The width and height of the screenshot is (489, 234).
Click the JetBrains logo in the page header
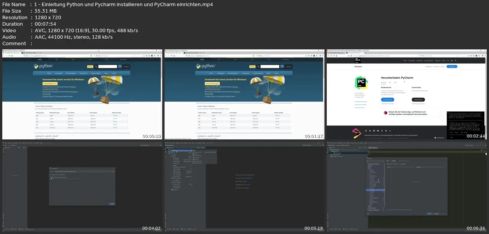(x=357, y=60)
